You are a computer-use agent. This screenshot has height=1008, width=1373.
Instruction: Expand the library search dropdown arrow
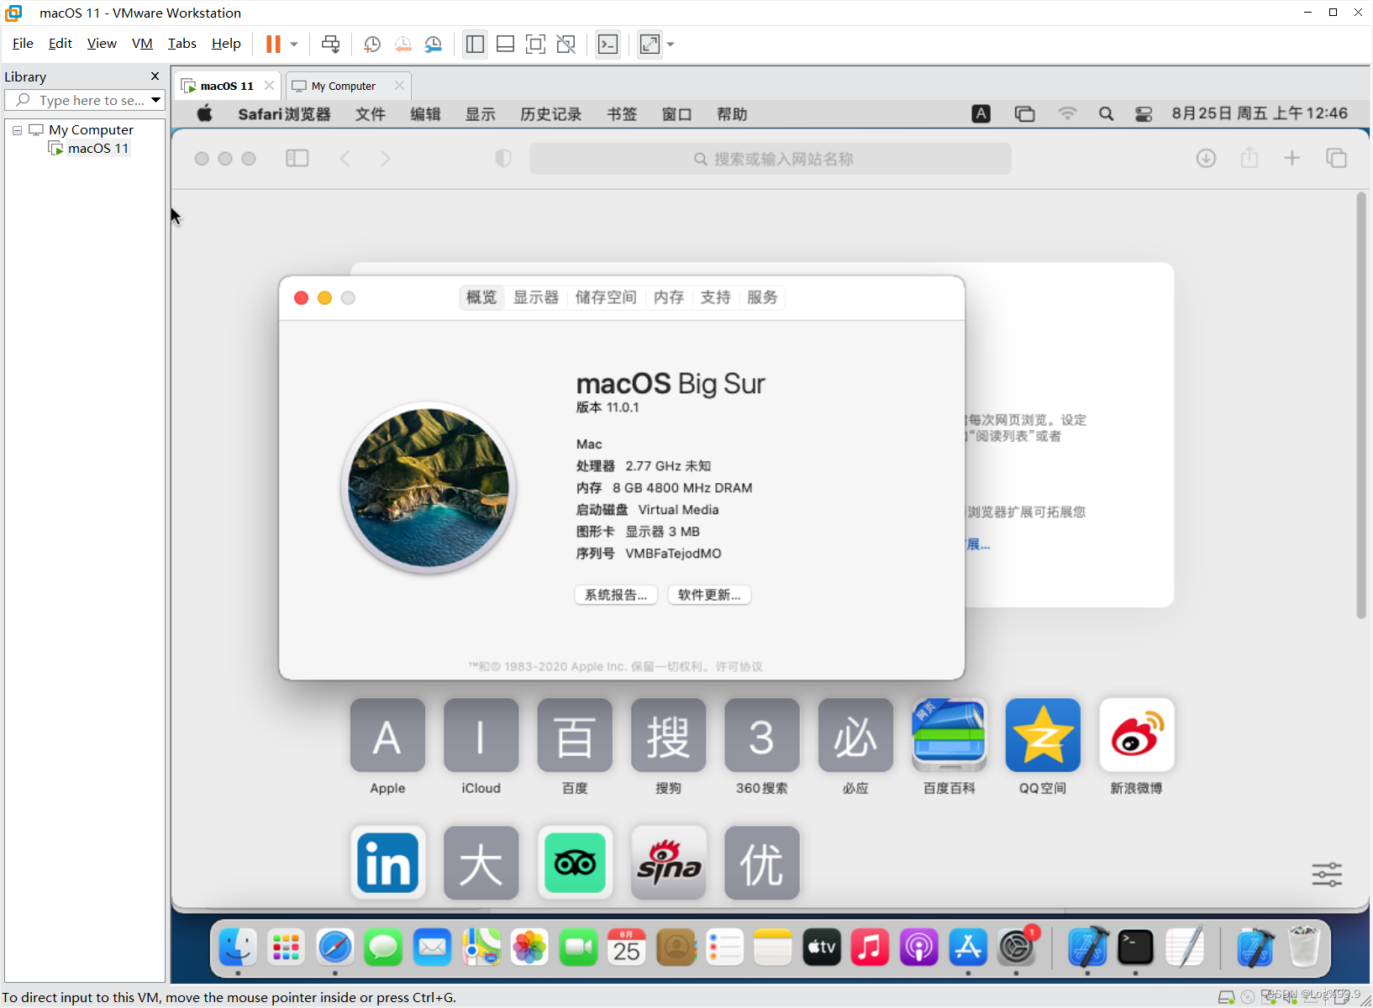155,100
